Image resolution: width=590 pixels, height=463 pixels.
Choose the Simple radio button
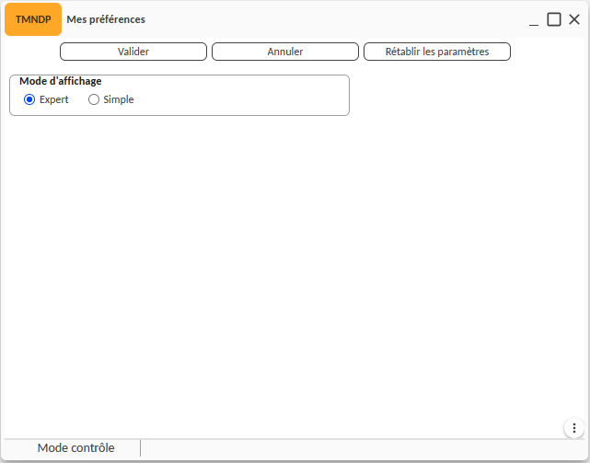pos(94,99)
